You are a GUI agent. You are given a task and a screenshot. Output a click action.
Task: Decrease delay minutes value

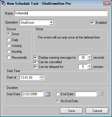[x=90, y=68]
